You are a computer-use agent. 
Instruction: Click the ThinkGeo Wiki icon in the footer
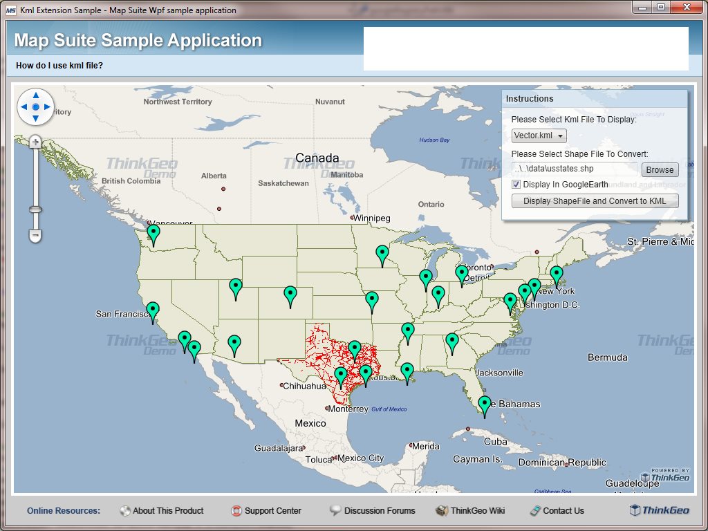click(x=440, y=510)
